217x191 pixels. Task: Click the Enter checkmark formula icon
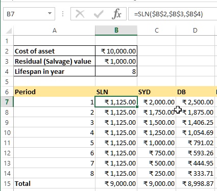[99, 14]
